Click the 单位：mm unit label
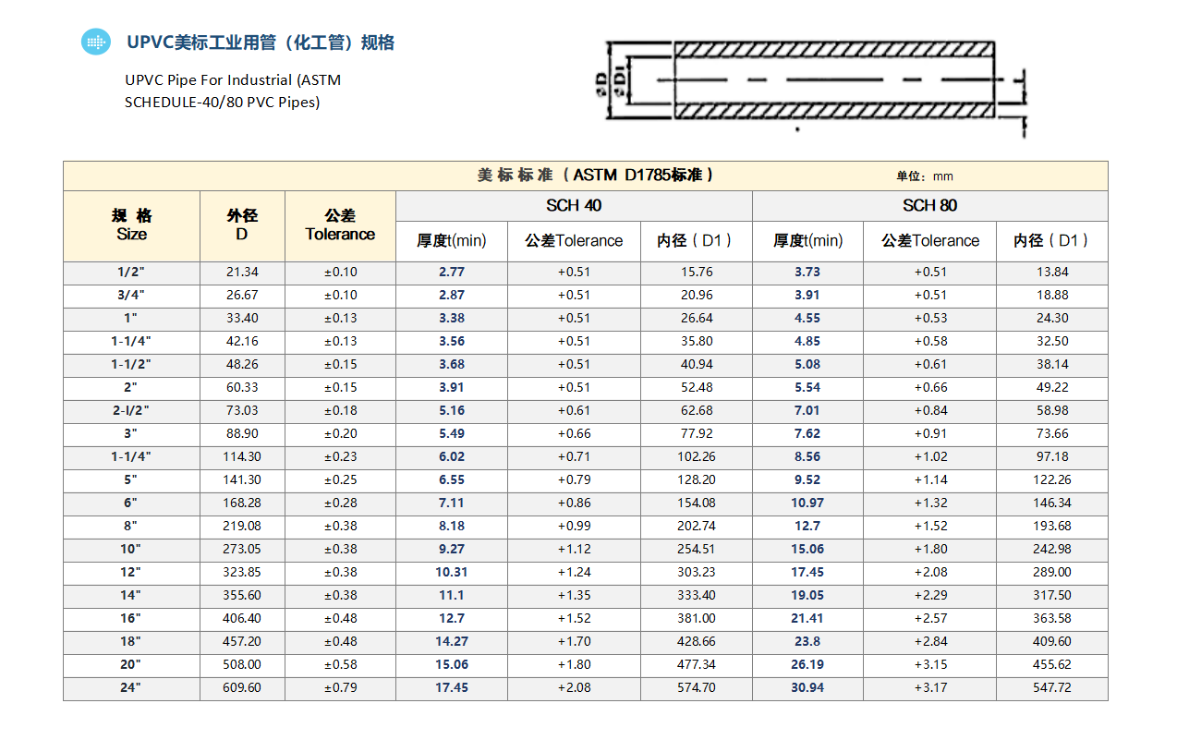The image size is (1177, 752). tap(924, 176)
